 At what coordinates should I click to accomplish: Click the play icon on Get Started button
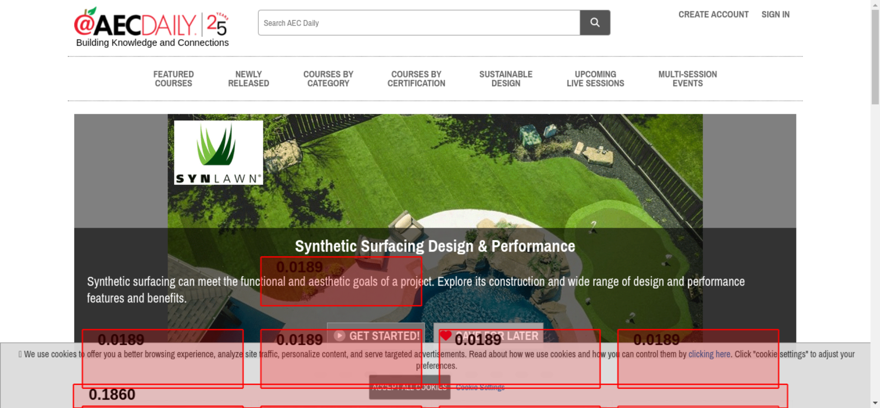tap(338, 336)
